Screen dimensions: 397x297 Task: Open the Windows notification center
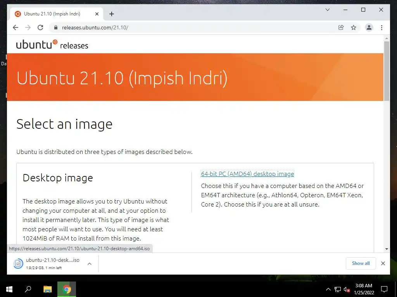click(384, 289)
